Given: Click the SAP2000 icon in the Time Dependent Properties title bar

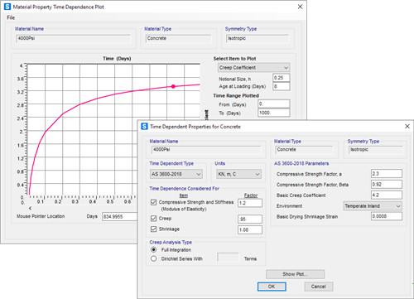Looking at the screenshot, I should 144,127.
